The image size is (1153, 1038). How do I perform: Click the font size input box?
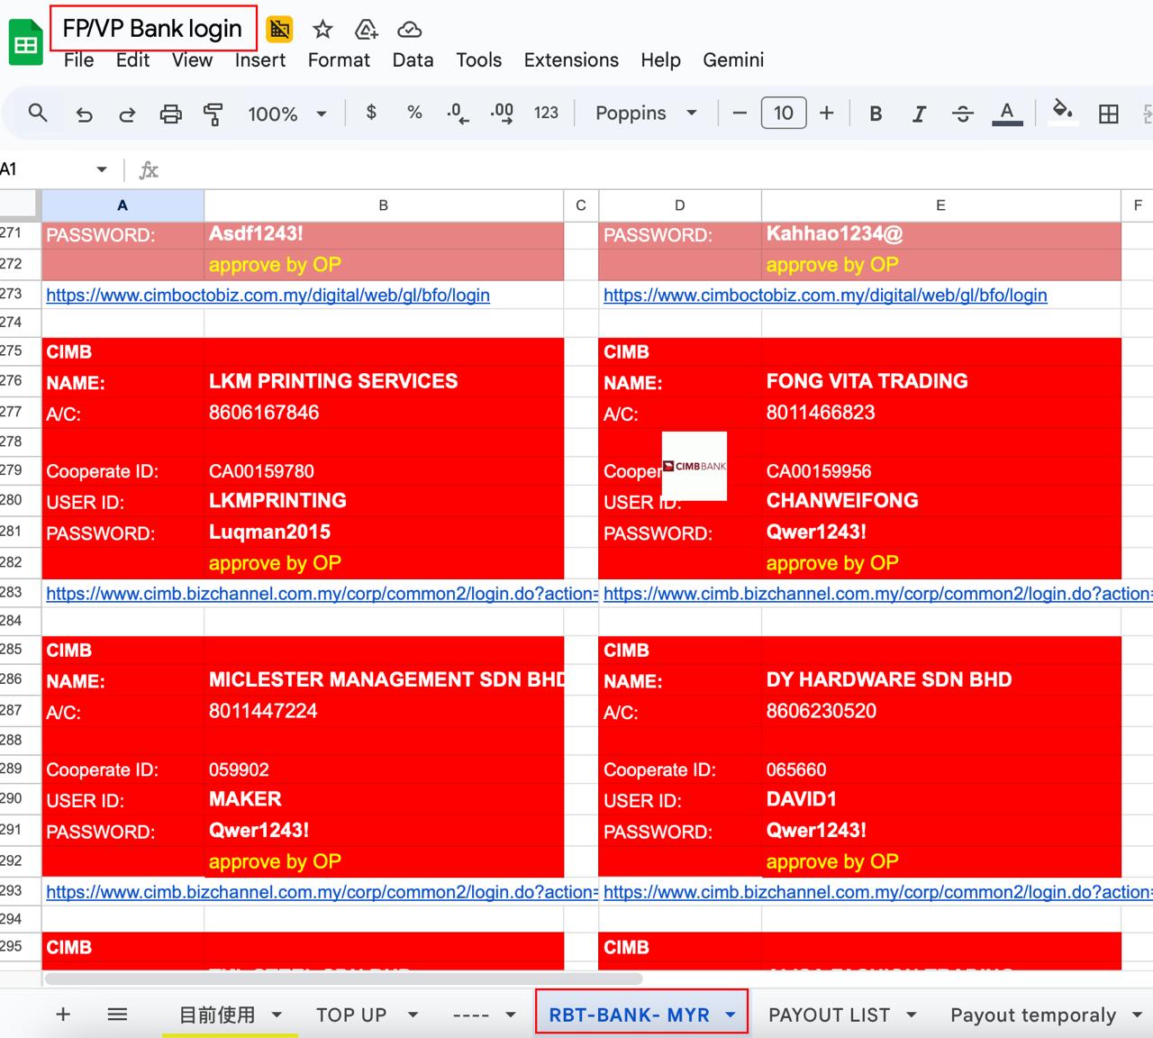click(783, 114)
